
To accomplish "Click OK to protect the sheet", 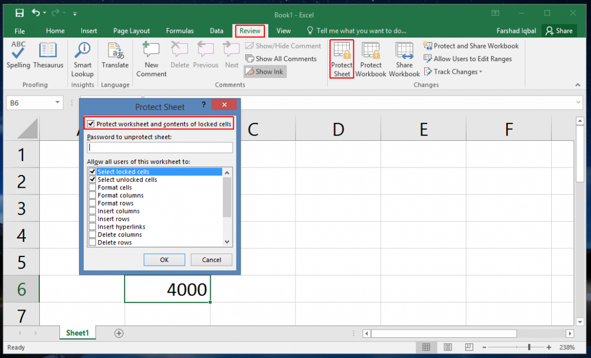I will [x=164, y=259].
